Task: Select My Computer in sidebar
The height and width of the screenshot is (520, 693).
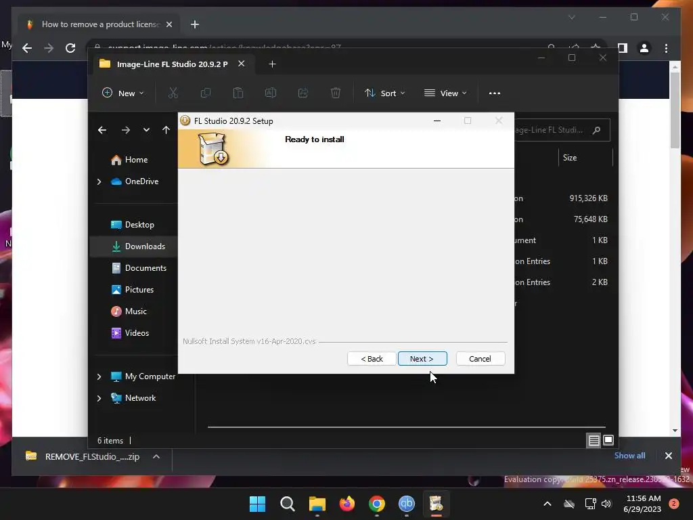Action: coord(142,376)
